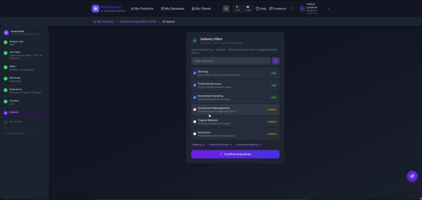The image size is (422, 200).
Task: Remove the Financial Services tag with its x
Action: [231, 145]
